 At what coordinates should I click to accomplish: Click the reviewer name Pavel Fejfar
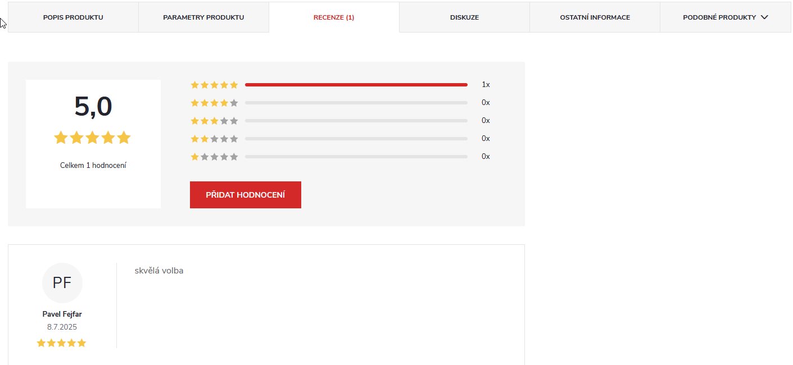coord(62,314)
